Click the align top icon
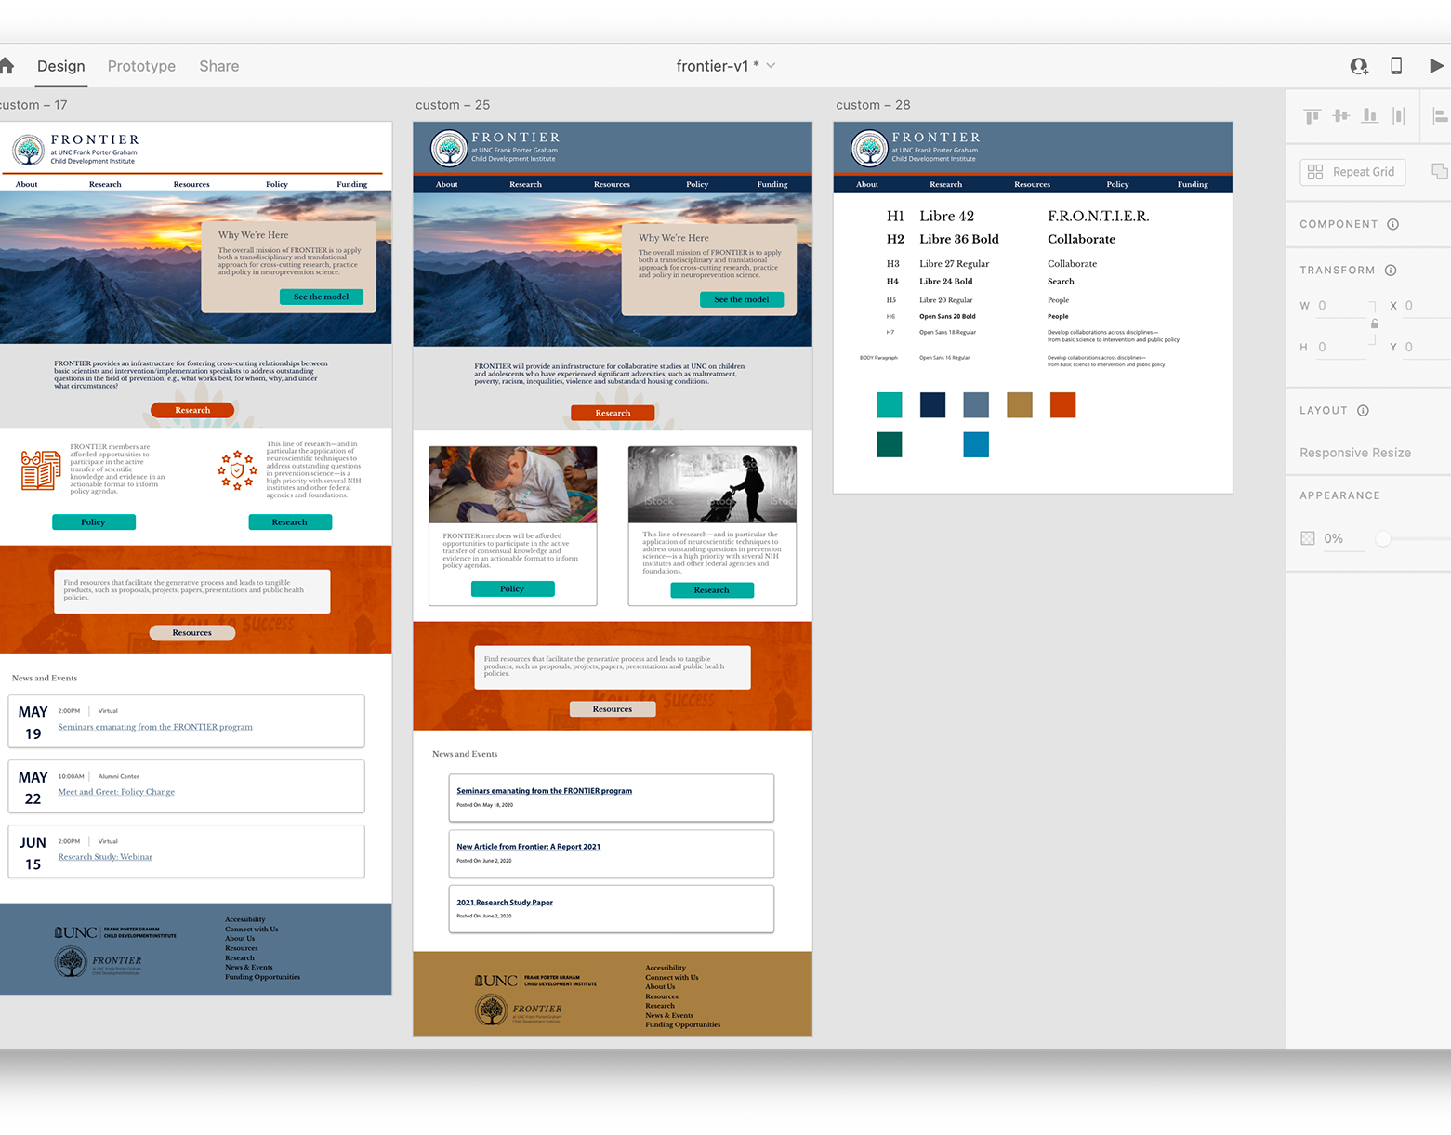 [1312, 116]
